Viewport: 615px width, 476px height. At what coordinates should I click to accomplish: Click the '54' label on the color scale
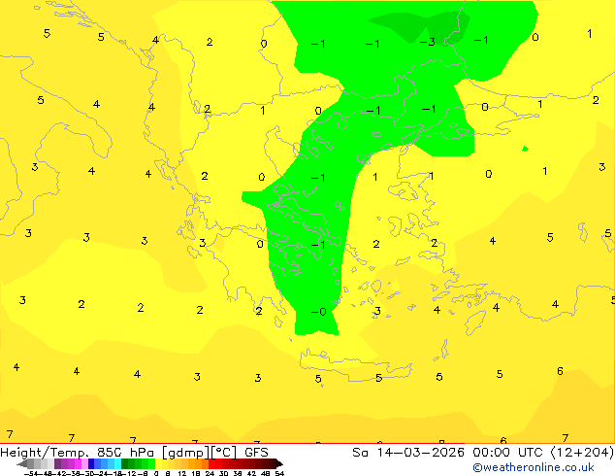(279, 473)
